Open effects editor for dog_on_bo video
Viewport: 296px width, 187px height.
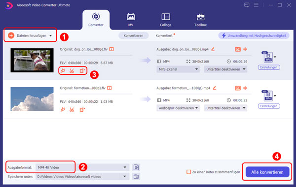[x=63, y=71]
